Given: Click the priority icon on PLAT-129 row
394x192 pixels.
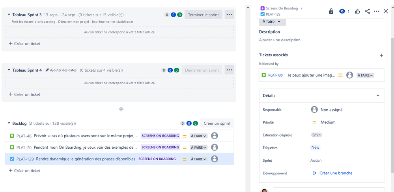Looking at the screenshot, I should pyautogui.click(x=185, y=159).
